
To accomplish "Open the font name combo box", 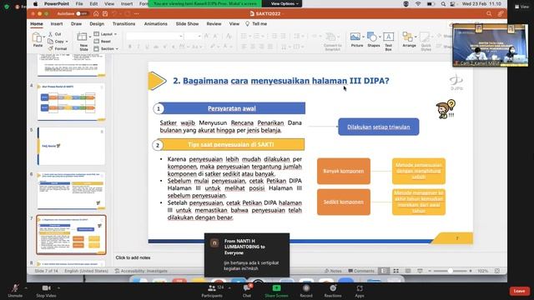I will tap(154, 36).
